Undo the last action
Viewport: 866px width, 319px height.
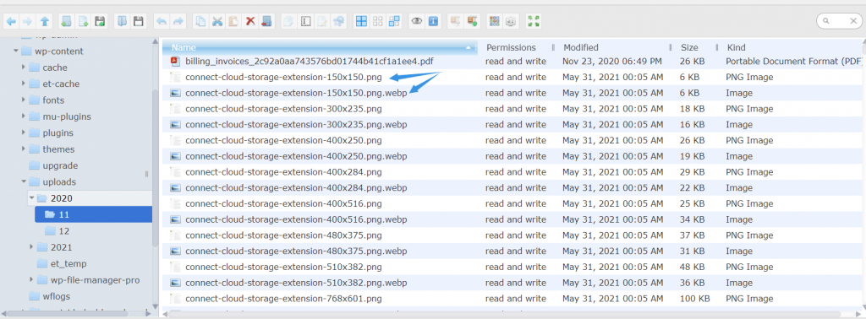(x=161, y=21)
